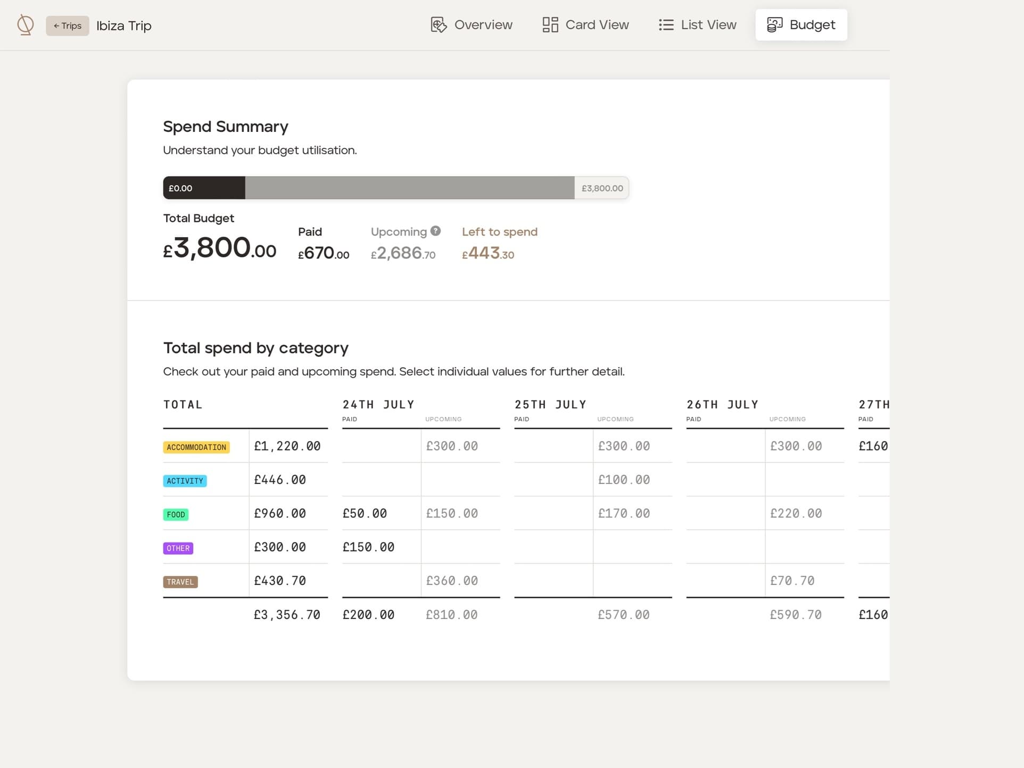Viewport: 1024px width, 768px height.
Task: Open 24th July food paid £50.00
Action: (365, 513)
